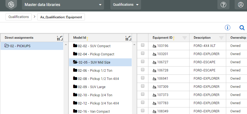
Task: Open the user profile icon
Action: click(241, 5)
